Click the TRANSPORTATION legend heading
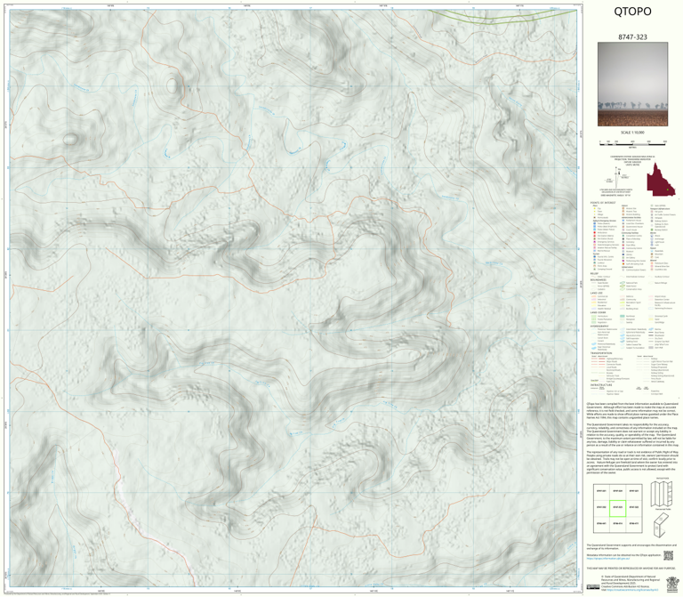 601,353
